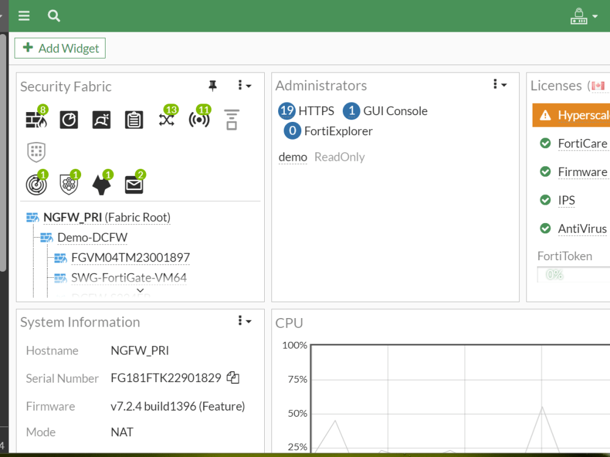This screenshot has height=457, width=610.
Task: Click the left sidebar scrollbar
Action: coord(2,152)
